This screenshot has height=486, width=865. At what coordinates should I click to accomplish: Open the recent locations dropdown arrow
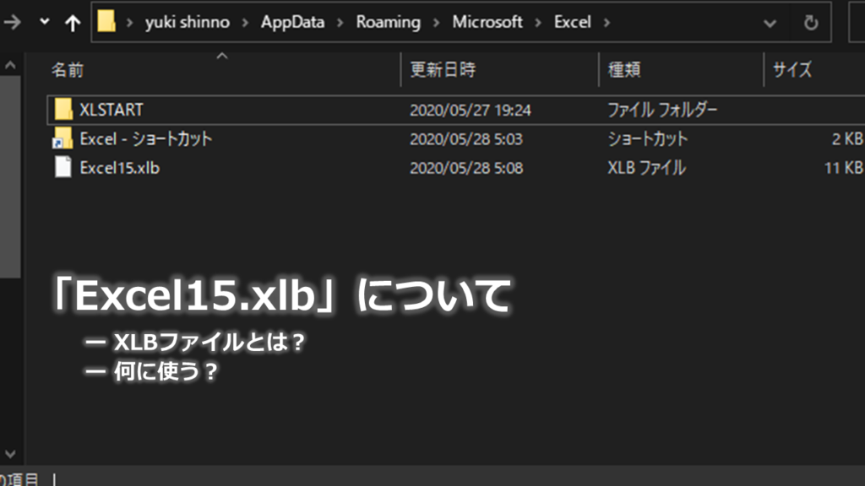click(x=45, y=23)
